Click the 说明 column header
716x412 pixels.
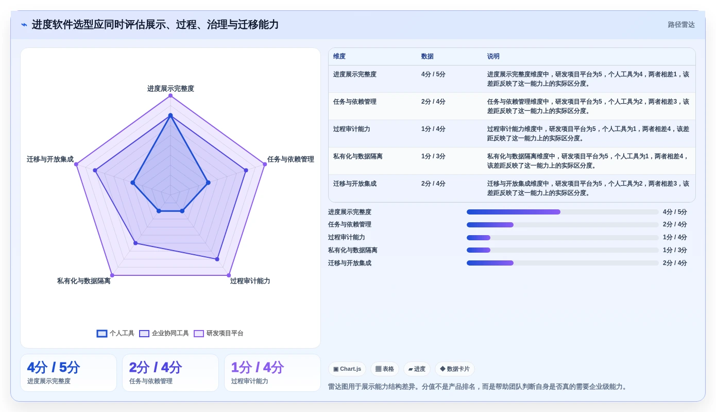coord(493,57)
